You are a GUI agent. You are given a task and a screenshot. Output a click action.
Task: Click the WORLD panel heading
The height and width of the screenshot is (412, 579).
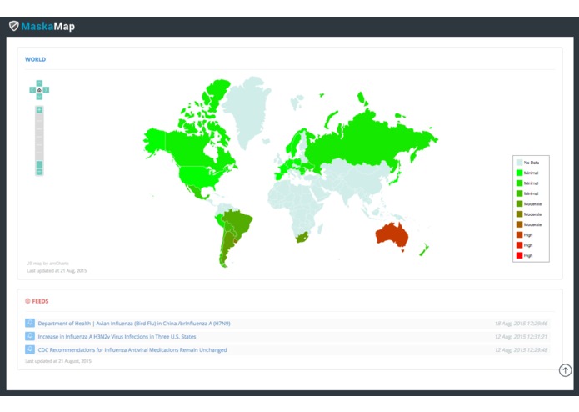click(x=36, y=59)
